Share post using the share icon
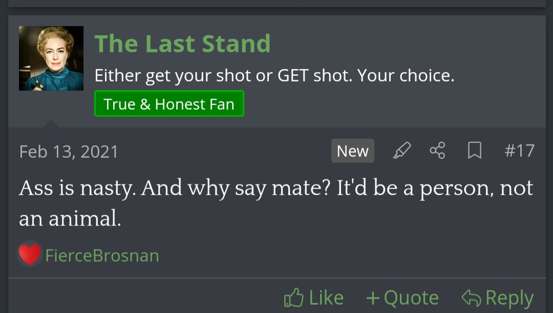This screenshot has height=313, width=553. 437,151
